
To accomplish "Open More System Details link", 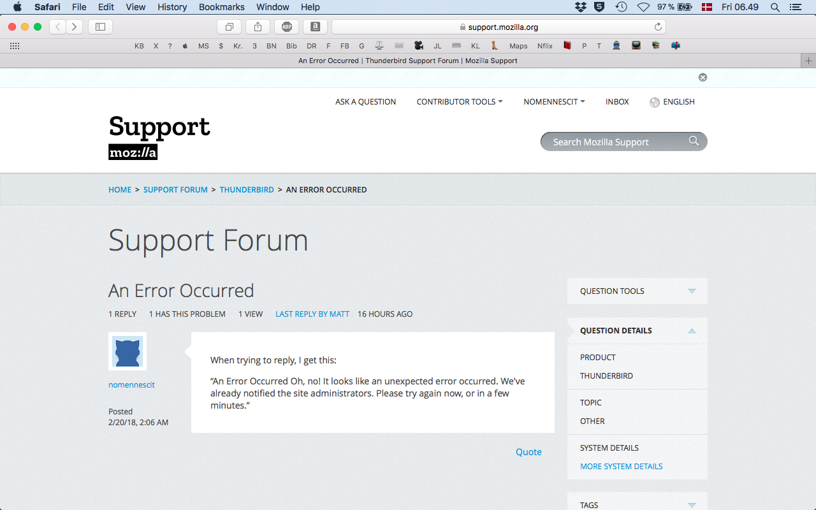I will tap(621, 466).
